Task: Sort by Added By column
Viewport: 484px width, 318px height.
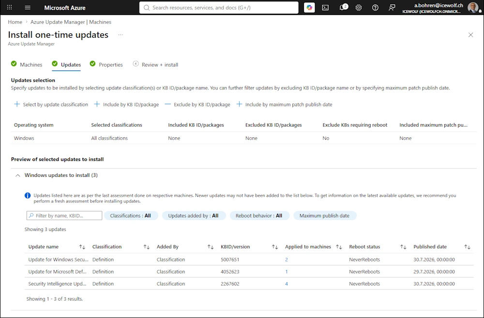Action: (211, 247)
